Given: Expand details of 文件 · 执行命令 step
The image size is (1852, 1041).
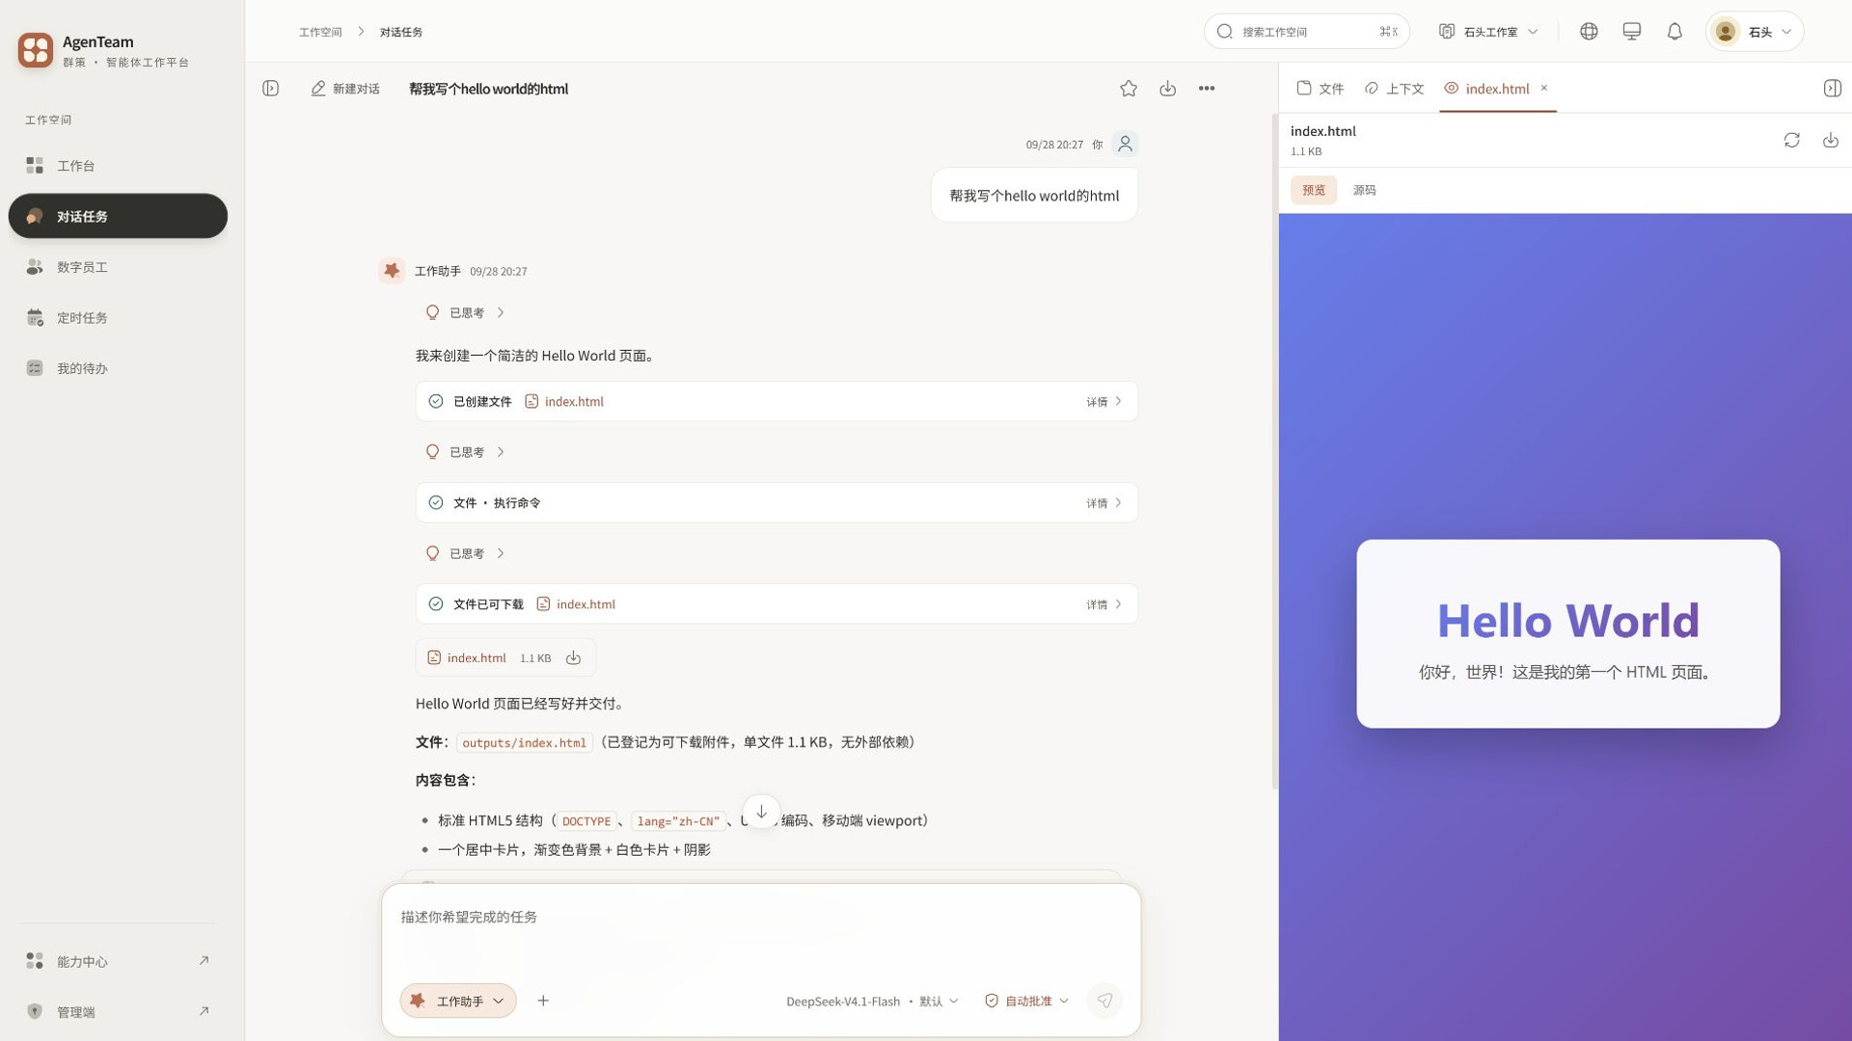Looking at the screenshot, I should point(1103,503).
